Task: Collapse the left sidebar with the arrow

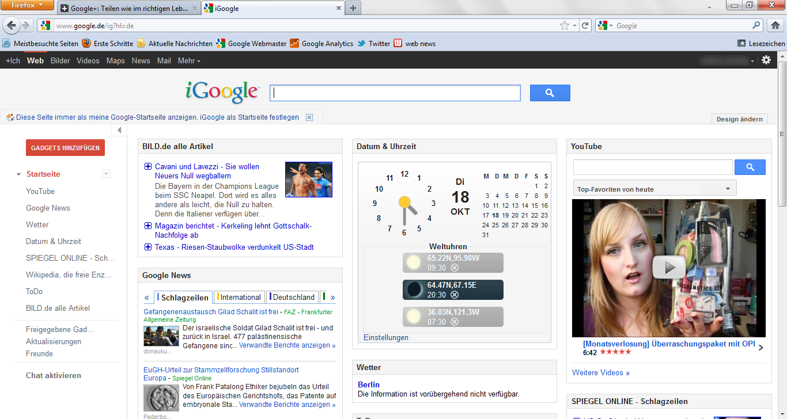Action: (119, 130)
